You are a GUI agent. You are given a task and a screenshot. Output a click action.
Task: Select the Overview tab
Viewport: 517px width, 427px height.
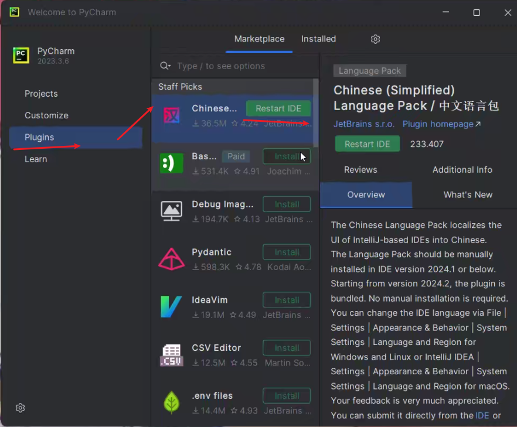pyautogui.click(x=366, y=194)
